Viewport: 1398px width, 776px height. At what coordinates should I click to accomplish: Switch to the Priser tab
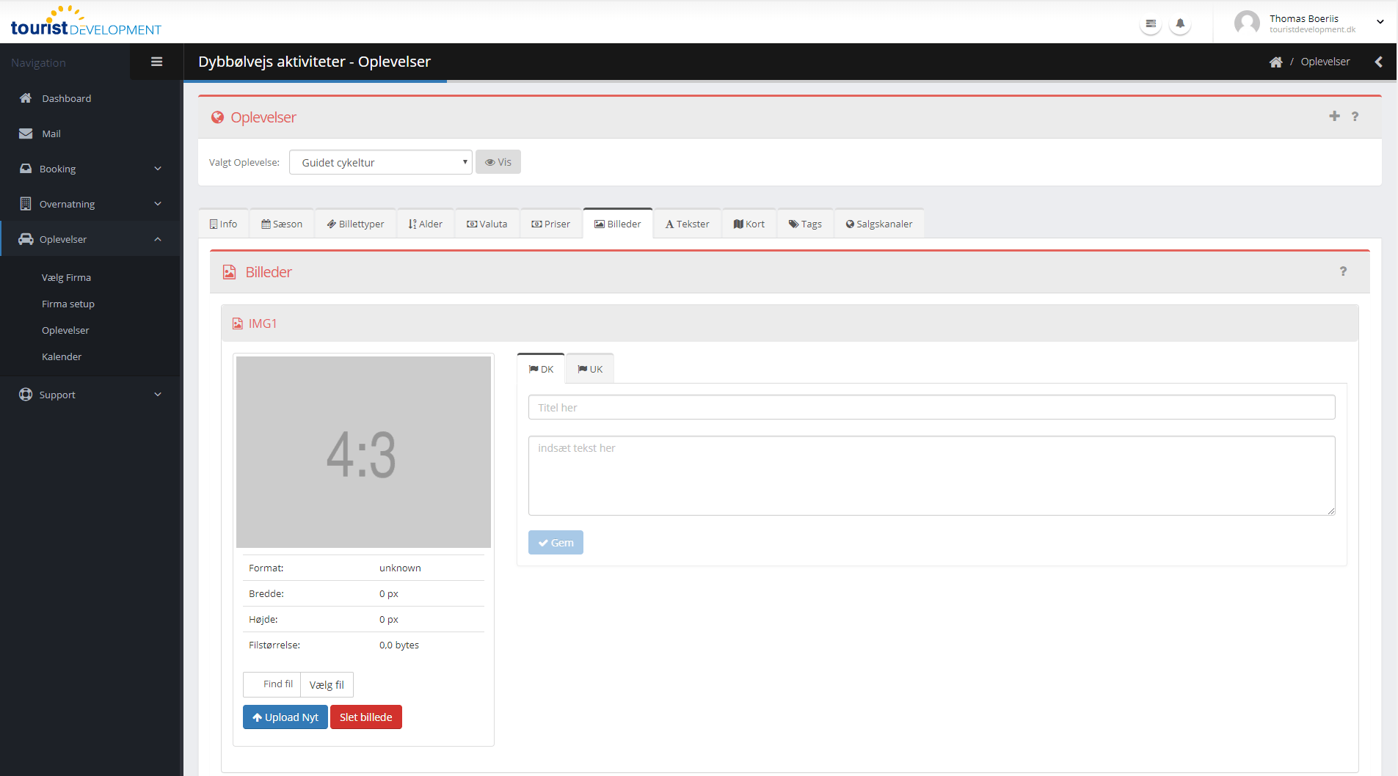pyautogui.click(x=550, y=224)
